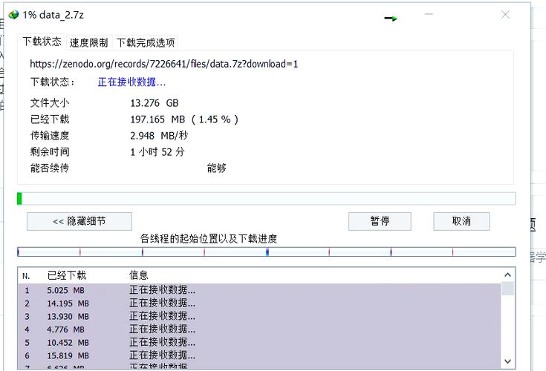Switch to the 下载状态 tab
This screenshot has width=546, height=371.
(x=42, y=42)
